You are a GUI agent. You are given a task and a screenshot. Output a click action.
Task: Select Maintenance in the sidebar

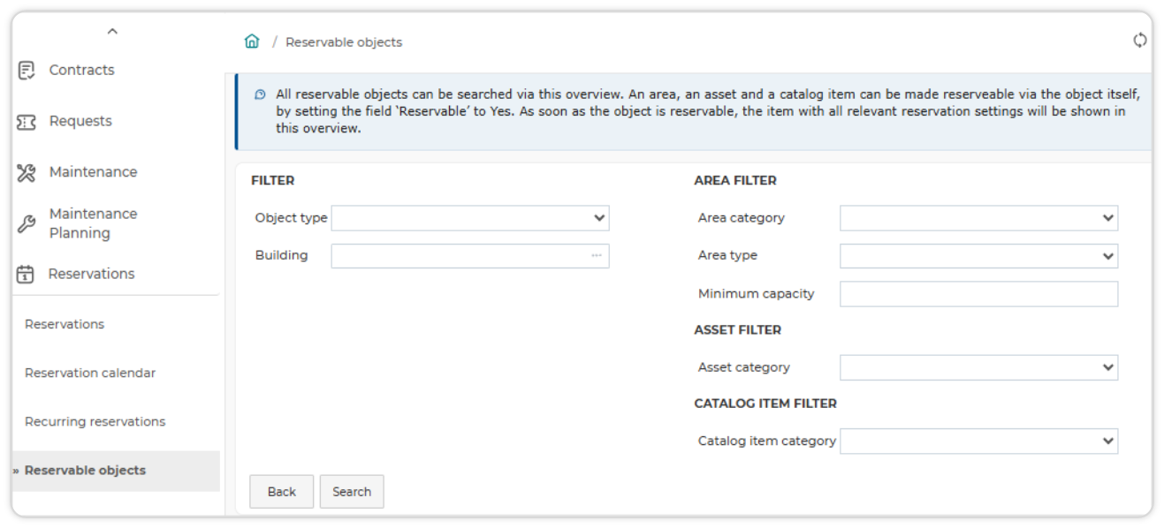pyautogui.click(x=93, y=172)
